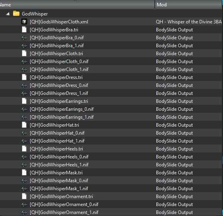Image resolution: width=223 pixels, height=216 pixels.
Task: Click the [QH]GodWhisperBra_1.nif mesh icon
Action: point(24,46)
